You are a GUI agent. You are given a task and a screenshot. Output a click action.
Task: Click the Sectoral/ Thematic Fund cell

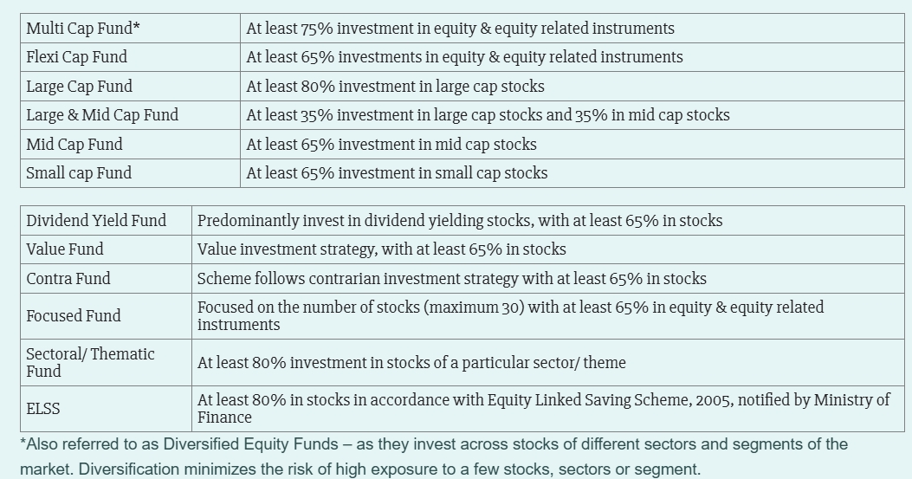coord(107,363)
